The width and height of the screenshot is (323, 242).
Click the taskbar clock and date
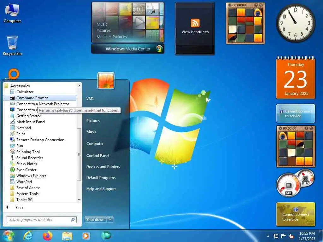point(307,236)
